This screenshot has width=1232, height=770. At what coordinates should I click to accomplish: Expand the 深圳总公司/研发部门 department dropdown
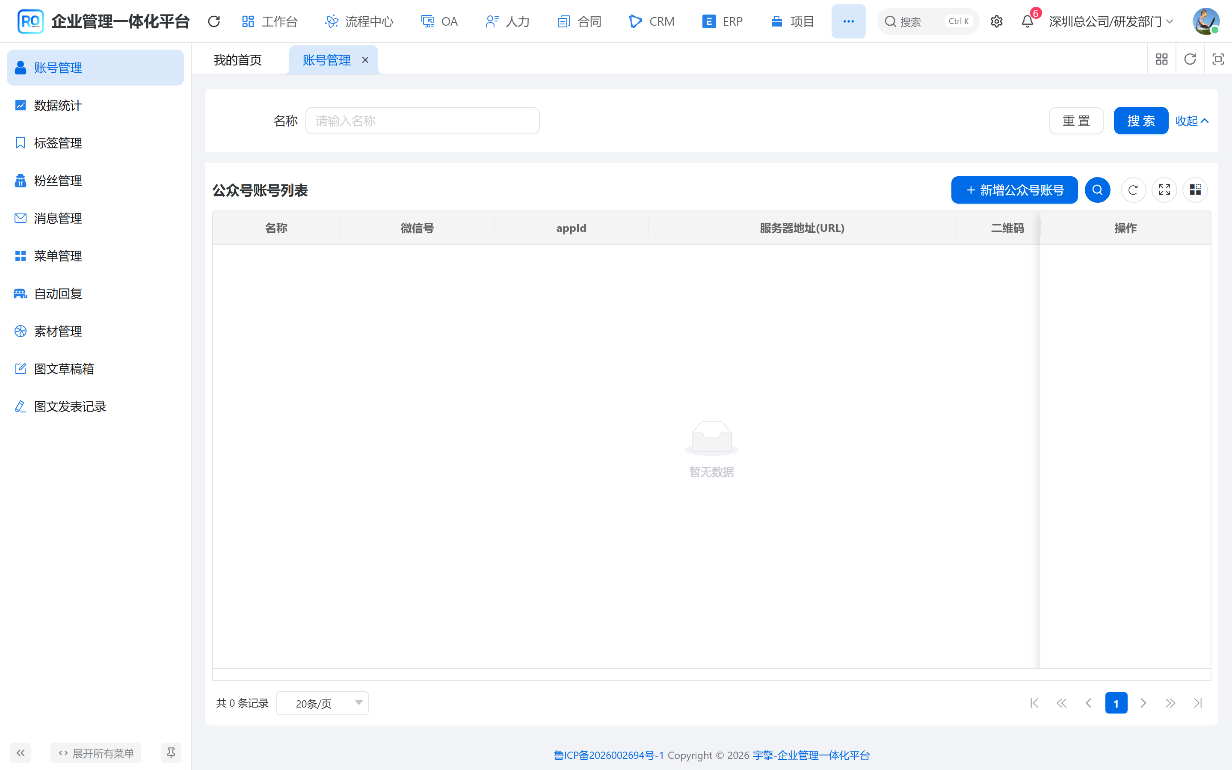click(x=1111, y=21)
